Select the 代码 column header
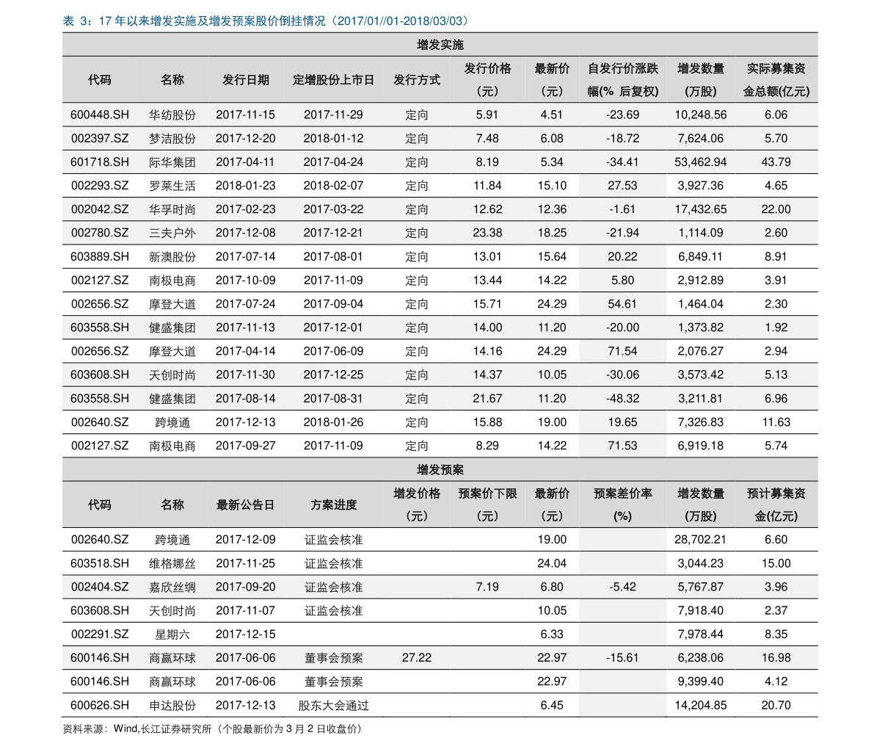The image size is (874, 749). click(x=100, y=79)
